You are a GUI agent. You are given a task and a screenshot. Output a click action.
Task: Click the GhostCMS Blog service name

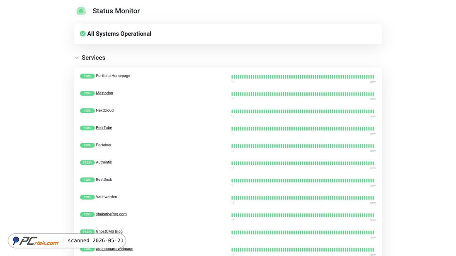pos(109,231)
